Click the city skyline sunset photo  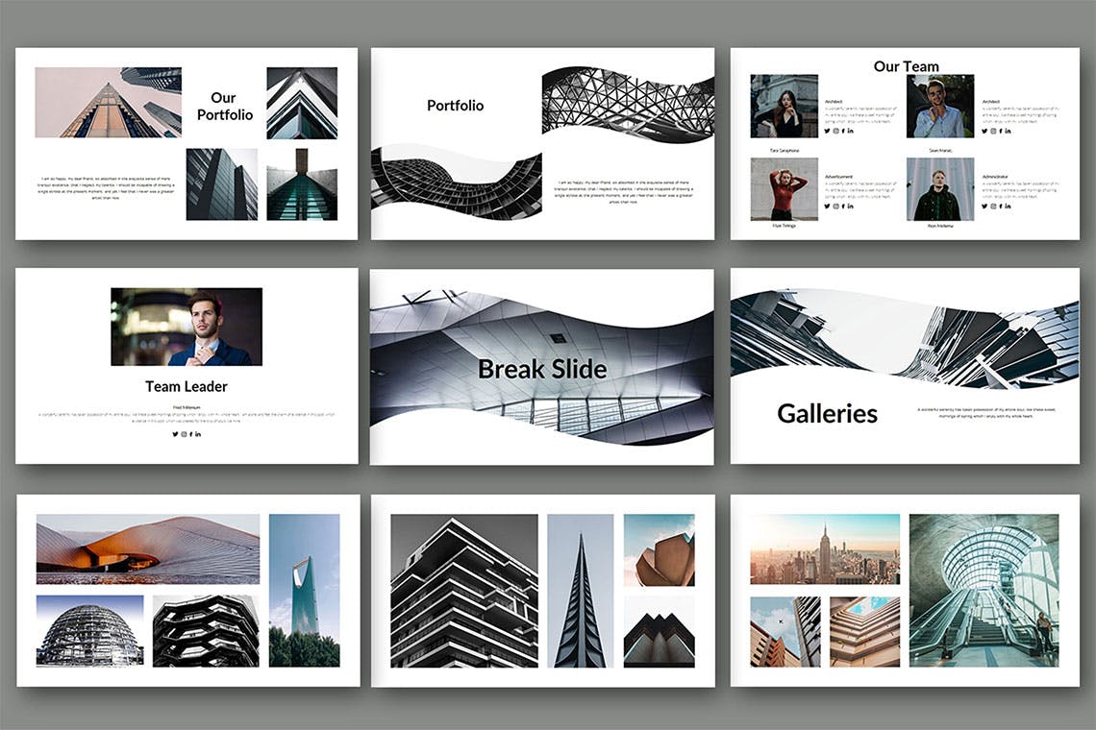[x=825, y=548]
